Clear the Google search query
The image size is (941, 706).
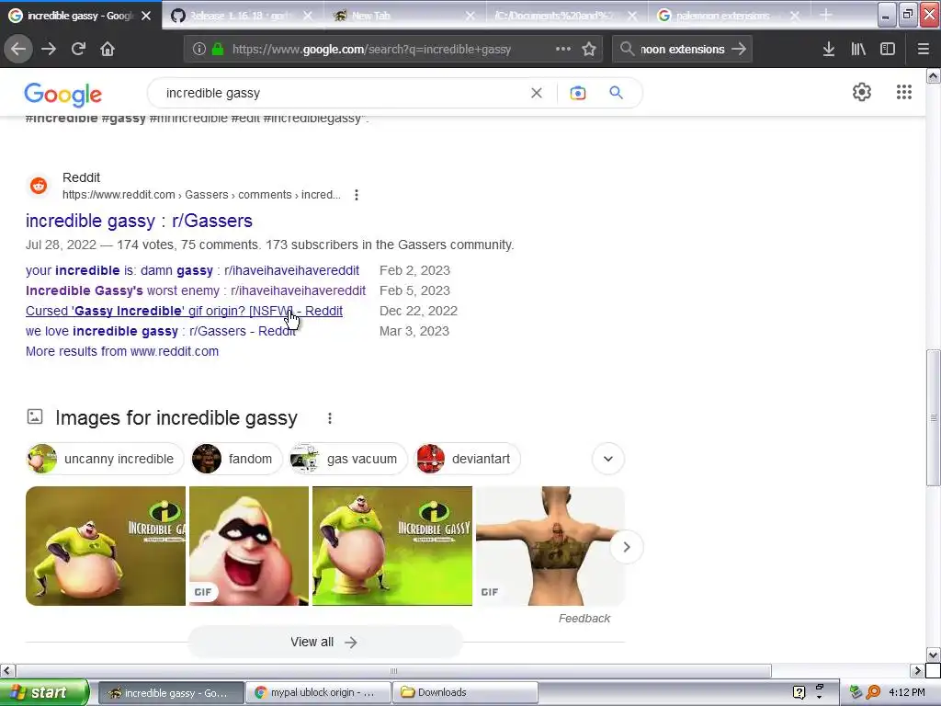(x=537, y=93)
